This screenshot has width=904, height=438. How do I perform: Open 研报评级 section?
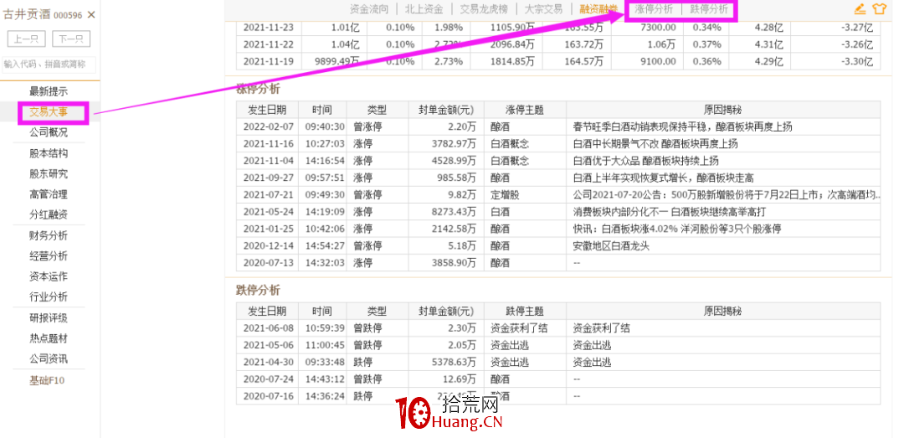[x=49, y=318]
